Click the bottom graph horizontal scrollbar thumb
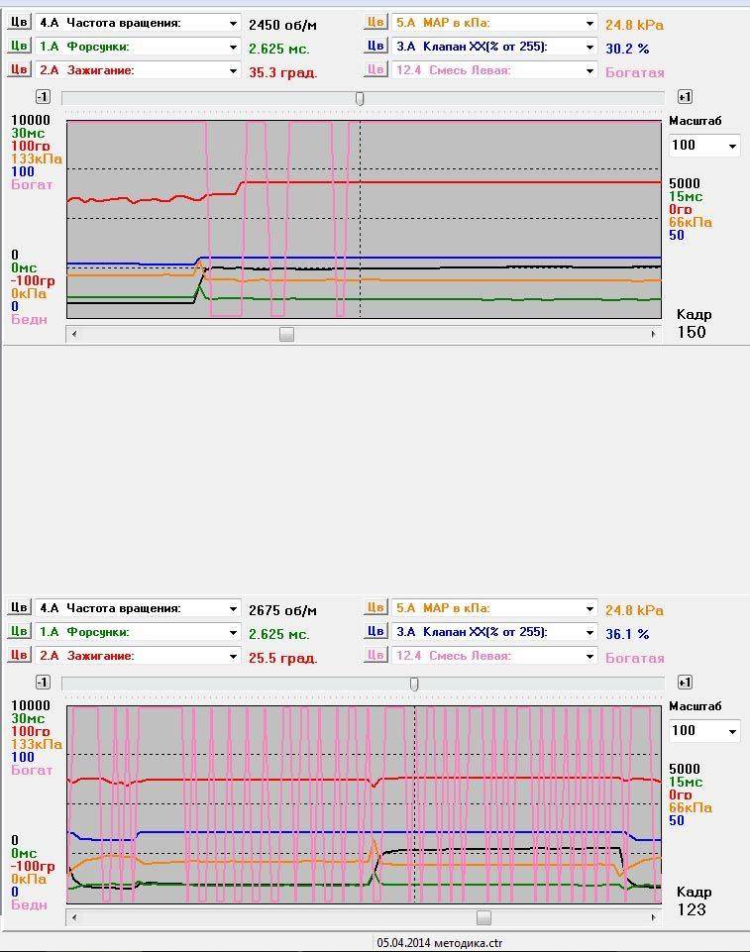Screen dimensions: 750x952 [483, 917]
